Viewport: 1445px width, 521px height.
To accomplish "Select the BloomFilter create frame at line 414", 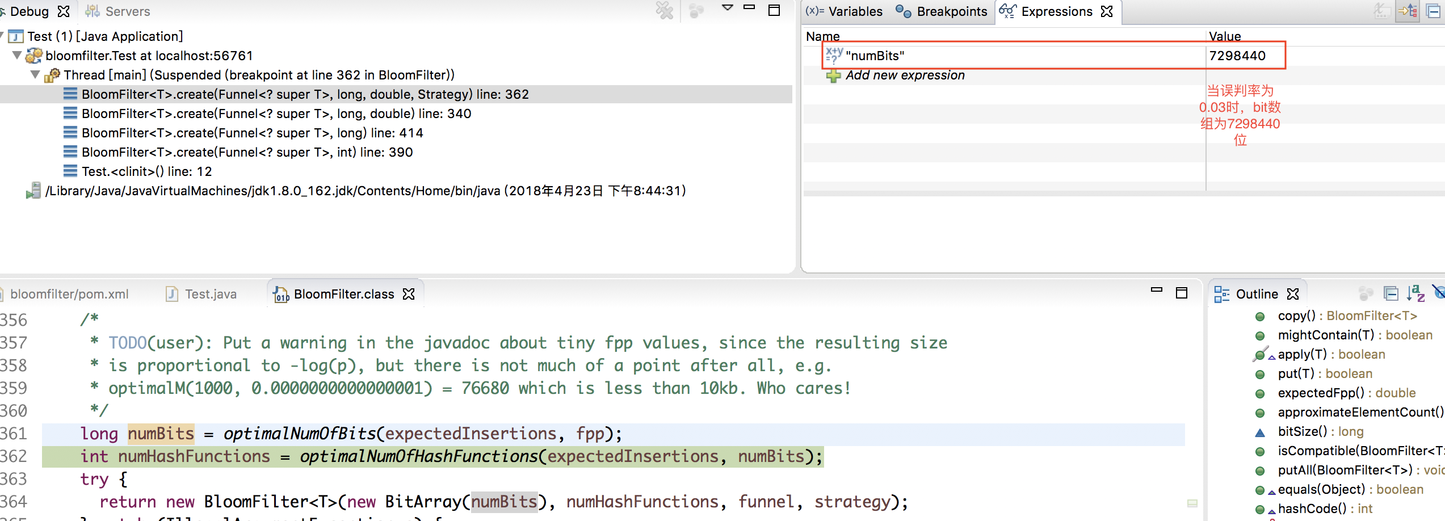I will coord(253,133).
